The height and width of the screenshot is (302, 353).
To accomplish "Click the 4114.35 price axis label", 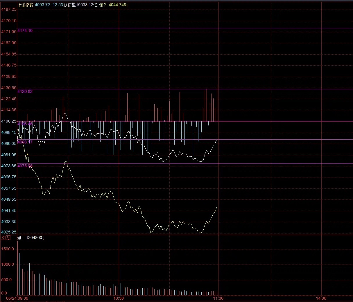I will click(x=9, y=110).
